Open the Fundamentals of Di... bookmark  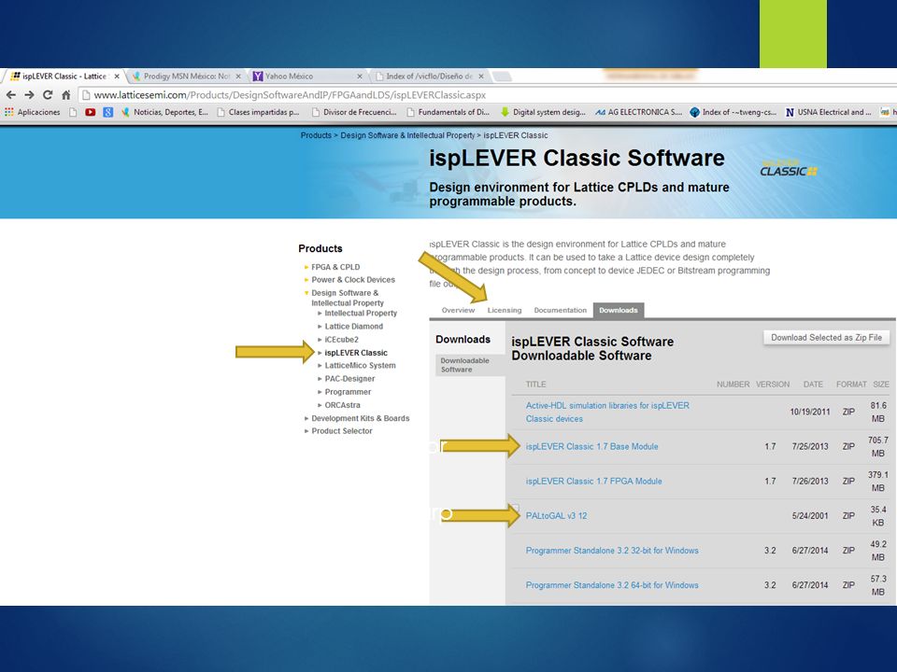(x=448, y=112)
